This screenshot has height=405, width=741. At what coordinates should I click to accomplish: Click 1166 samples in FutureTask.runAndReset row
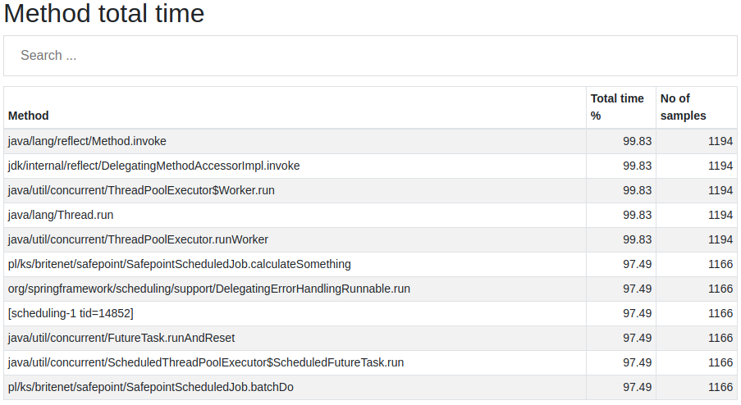click(720, 338)
